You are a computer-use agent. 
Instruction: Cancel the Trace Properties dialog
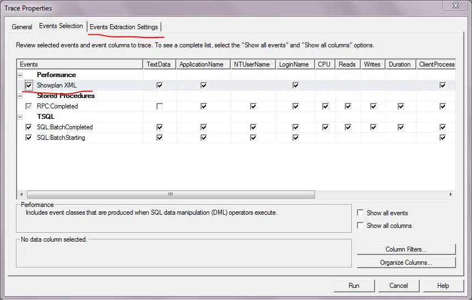point(399,286)
